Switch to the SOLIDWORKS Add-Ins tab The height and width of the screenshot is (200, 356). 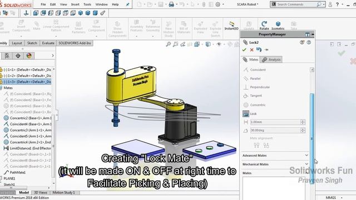tap(75, 43)
